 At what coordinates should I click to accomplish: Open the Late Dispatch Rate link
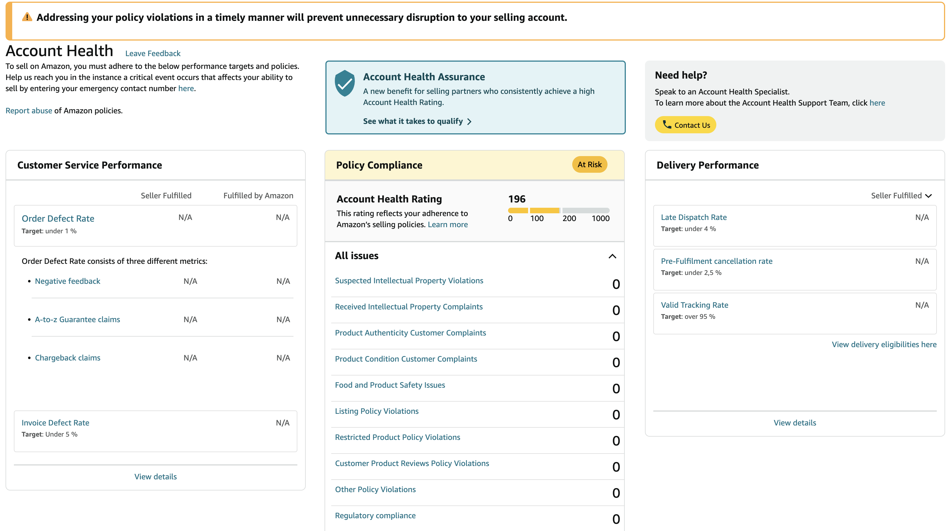point(693,217)
